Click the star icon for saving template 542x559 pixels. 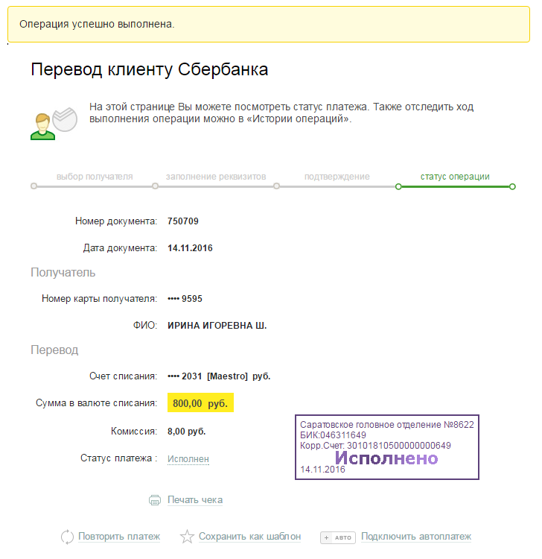(187, 537)
